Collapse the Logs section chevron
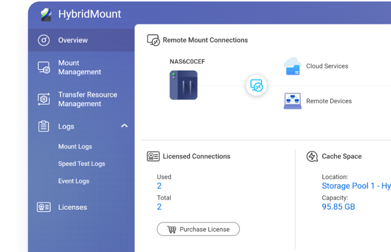The height and width of the screenshot is (252, 391). [x=125, y=126]
